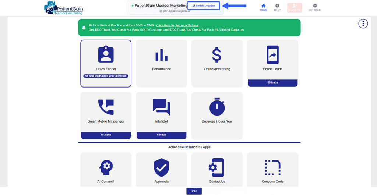Open the Leads (10) nav button
This screenshot has height=195, width=377.
(295, 8)
